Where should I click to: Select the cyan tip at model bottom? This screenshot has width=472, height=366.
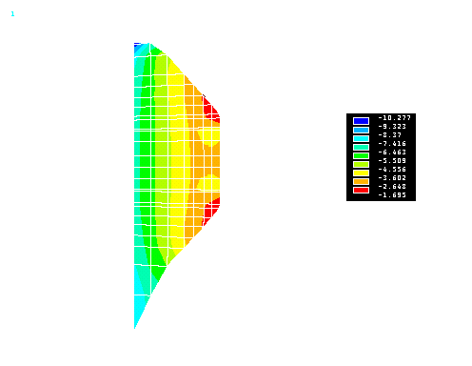tap(139, 310)
